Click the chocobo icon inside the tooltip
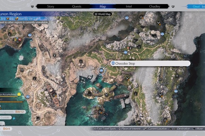 tap(113, 63)
